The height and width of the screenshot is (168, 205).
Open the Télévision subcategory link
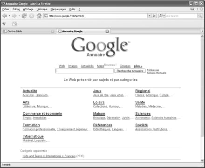tap(41, 95)
